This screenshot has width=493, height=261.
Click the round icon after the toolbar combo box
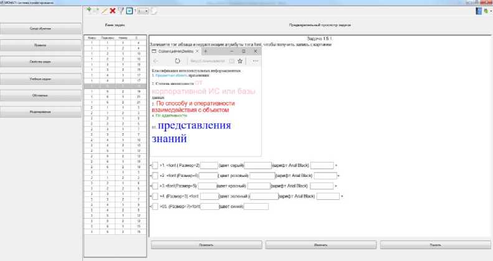pos(154,11)
